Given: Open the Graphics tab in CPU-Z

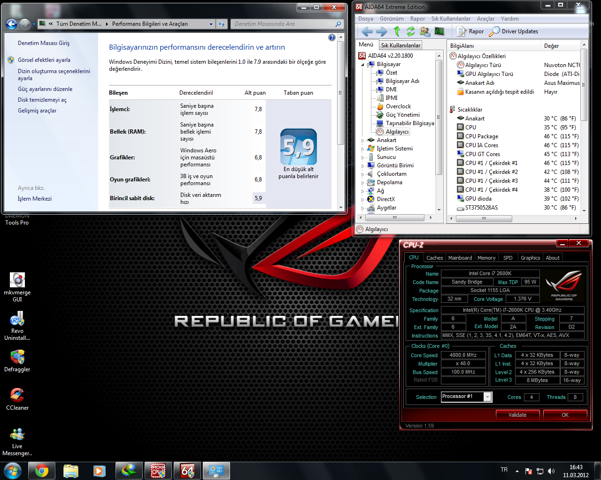Looking at the screenshot, I should 530,258.
